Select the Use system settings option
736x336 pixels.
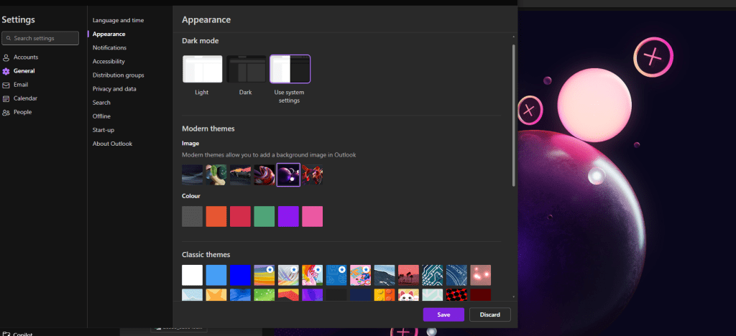click(290, 70)
